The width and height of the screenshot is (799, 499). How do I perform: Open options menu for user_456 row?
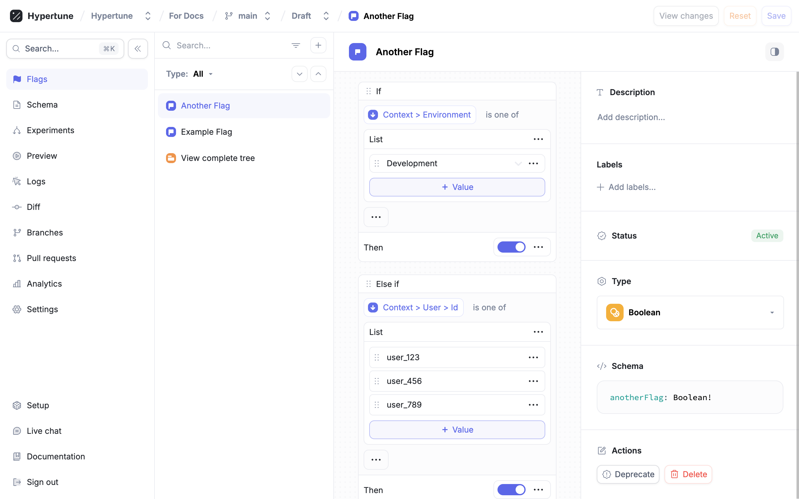pos(533,381)
